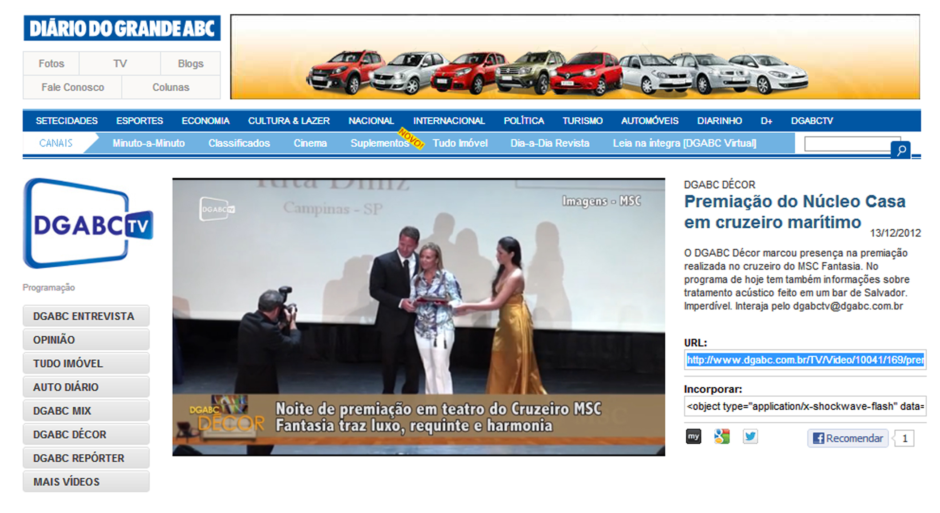
Task: Play the Premiação video frame
Action: 419,317
